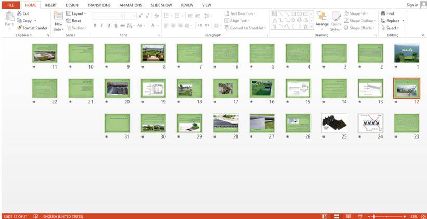This screenshot has width=427, height=219.
Task: Open the Font dialog launcher
Action: point(159,35)
